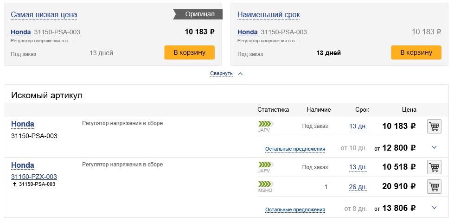
Task: Click Остальные предложения link under 31150-PSA-003
Action: pyautogui.click(x=295, y=149)
